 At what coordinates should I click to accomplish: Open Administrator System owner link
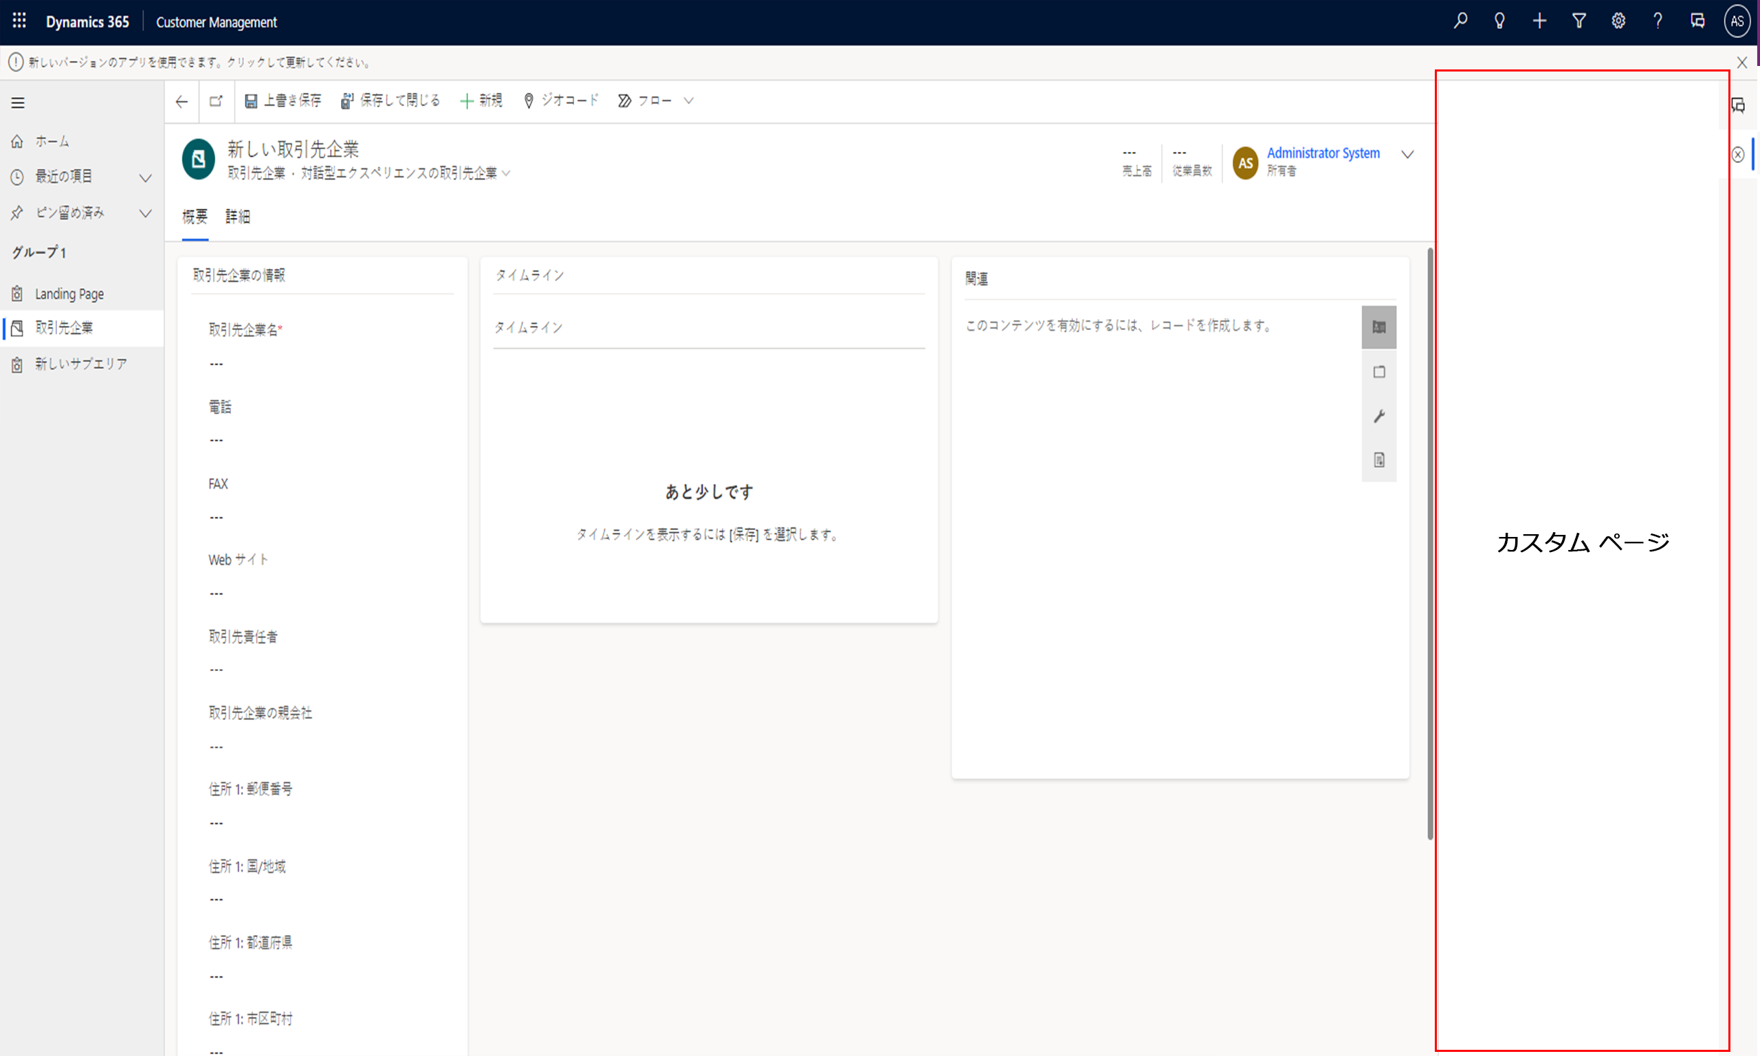point(1323,153)
